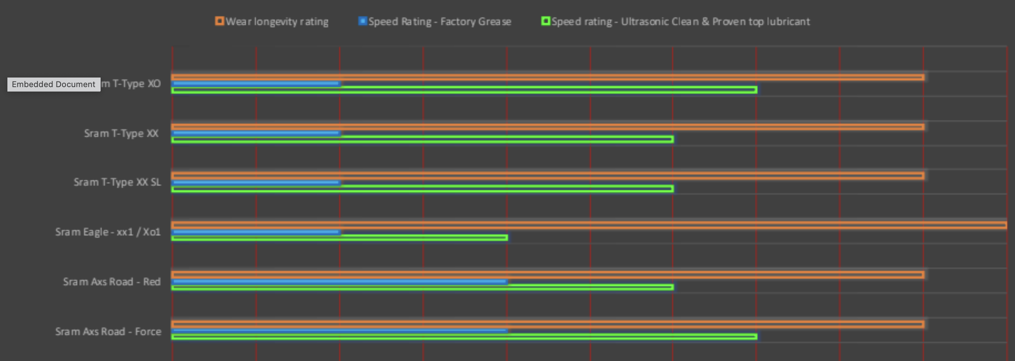Select the Ultrasonic Clean & Proven top lubricant label

[x=681, y=22]
